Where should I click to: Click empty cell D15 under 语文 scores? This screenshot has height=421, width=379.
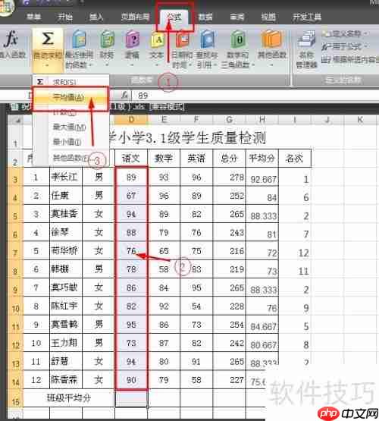coord(131,398)
